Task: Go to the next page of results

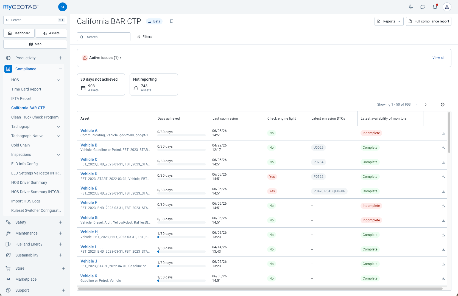Action: [x=426, y=105]
